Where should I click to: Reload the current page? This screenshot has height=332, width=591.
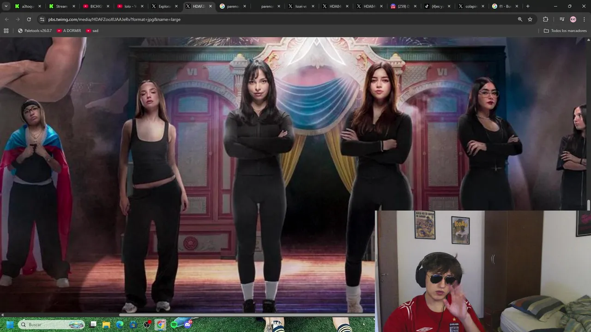pos(29,19)
